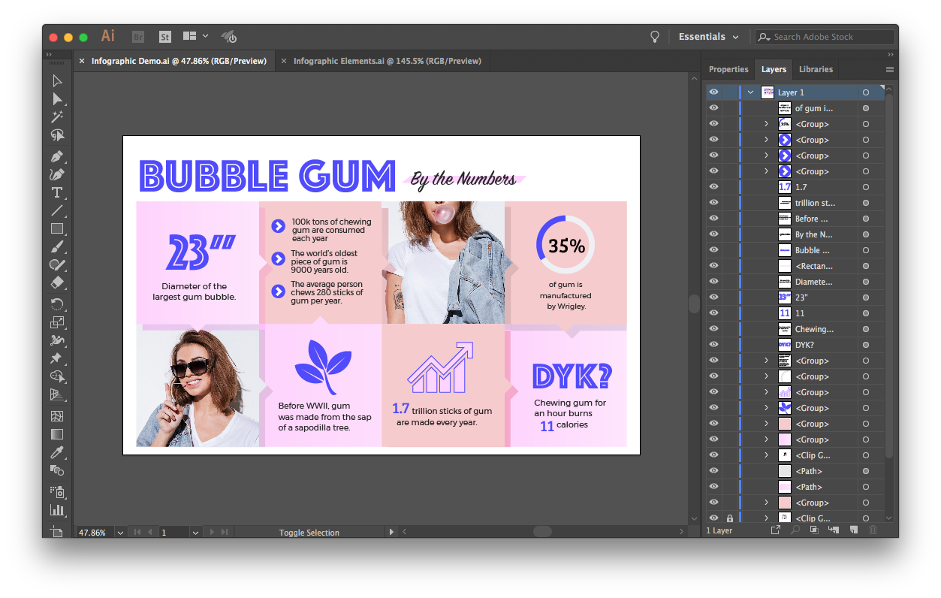Select the 'Chewing...' layer item
The height and width of the screenshot is (598, 941).
pyautogui.click(x=814, y=329)
